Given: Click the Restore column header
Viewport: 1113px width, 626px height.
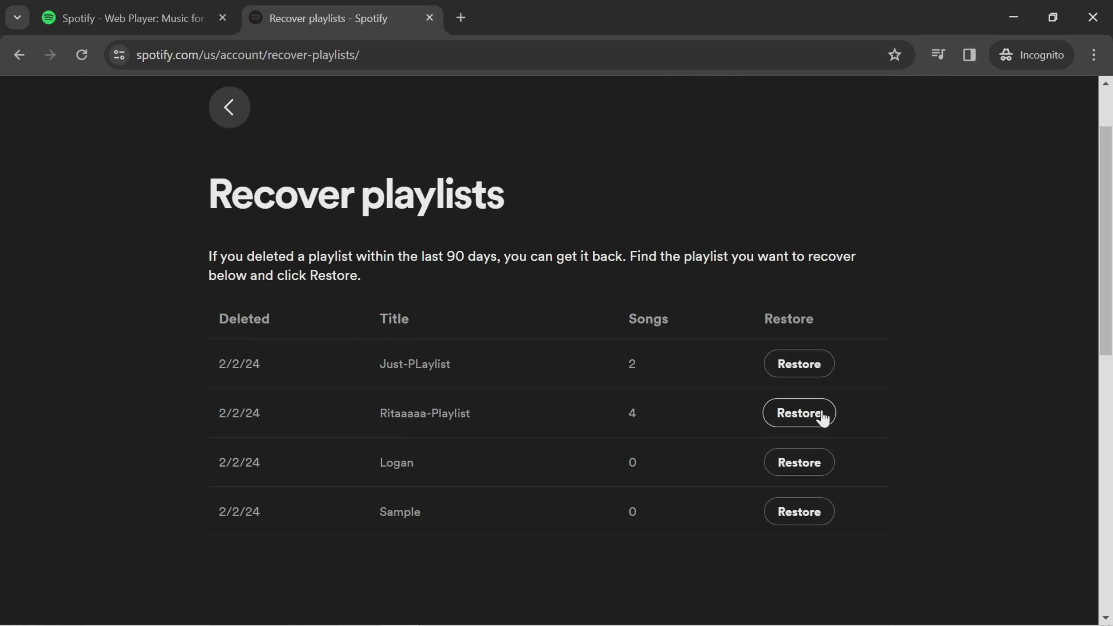Looking at the screenshot, I should pos(788,319).
